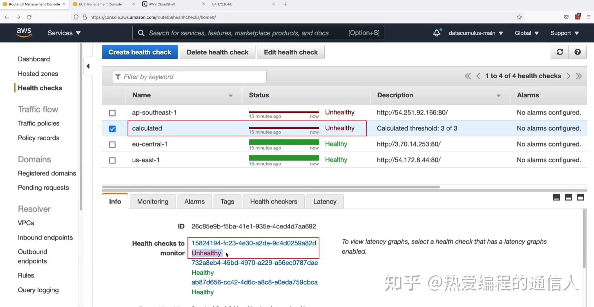Open the Description column dropdown arrow

499,96
